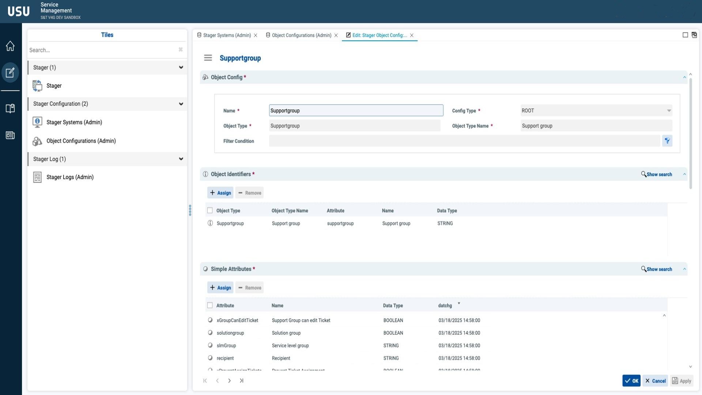Select all rows in Object Identifiers table

pos(210,211)
